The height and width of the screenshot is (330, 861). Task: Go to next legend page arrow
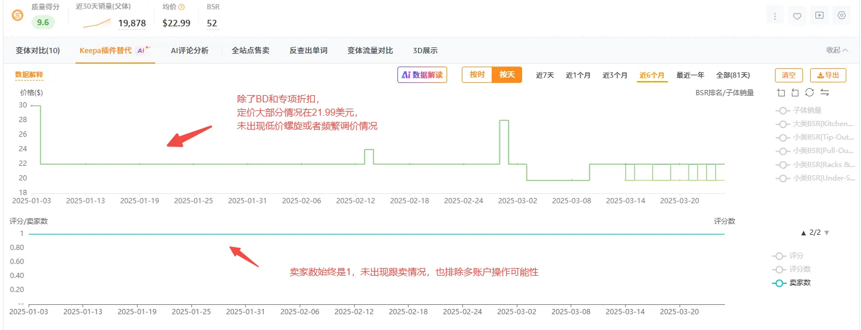826,232
